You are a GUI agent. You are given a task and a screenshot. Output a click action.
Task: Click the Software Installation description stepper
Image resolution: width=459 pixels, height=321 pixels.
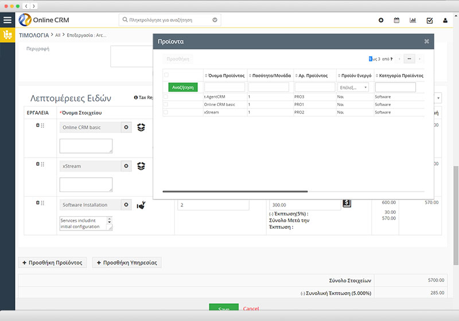[110, 220]
